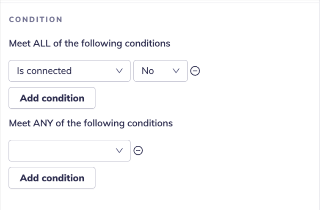
Task: Click the 'Is connected' text in selector
Action: [44, 71]
